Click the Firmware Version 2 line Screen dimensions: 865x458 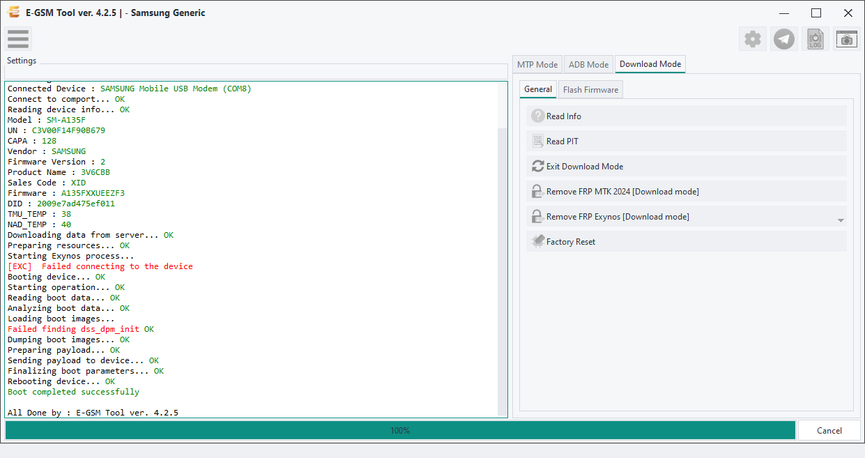56,162
